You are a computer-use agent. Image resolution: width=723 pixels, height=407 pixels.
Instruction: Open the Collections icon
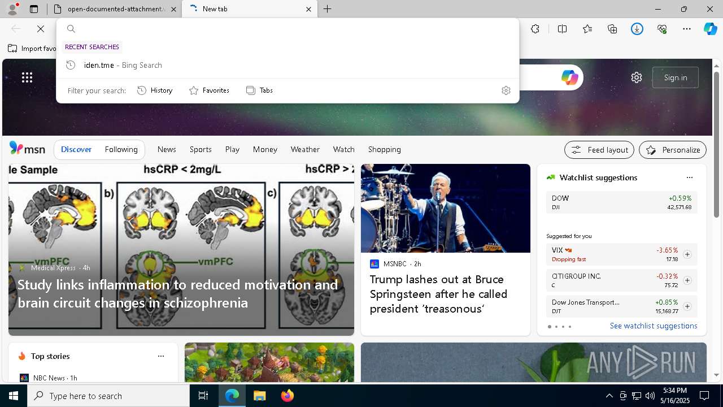(612, 29)
